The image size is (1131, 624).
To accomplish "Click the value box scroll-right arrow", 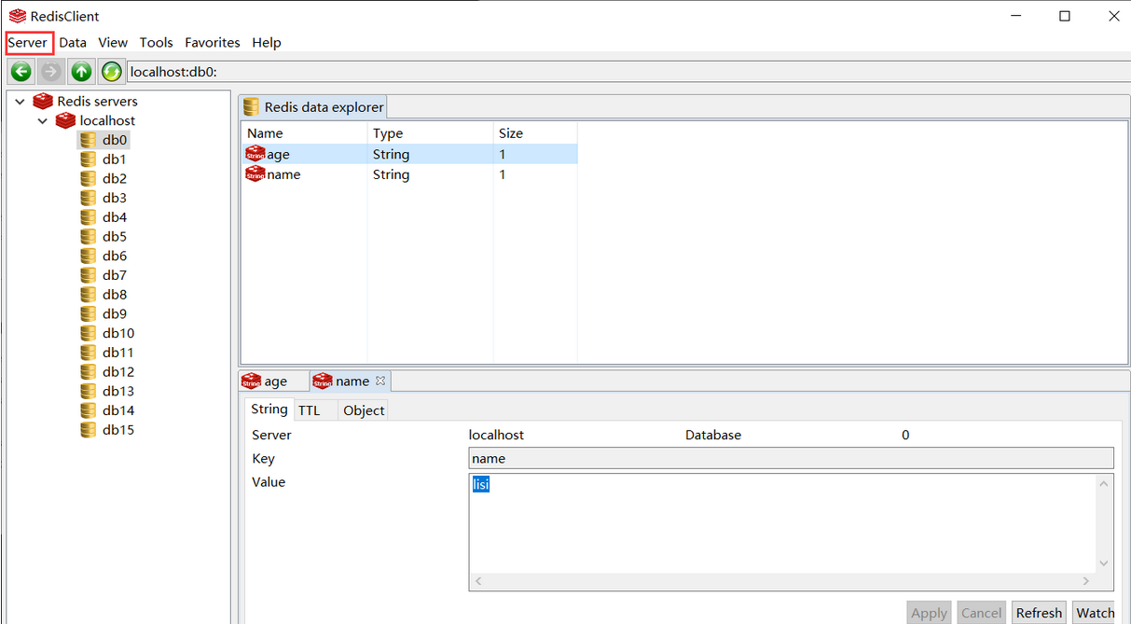I will tap(1086, 581).
